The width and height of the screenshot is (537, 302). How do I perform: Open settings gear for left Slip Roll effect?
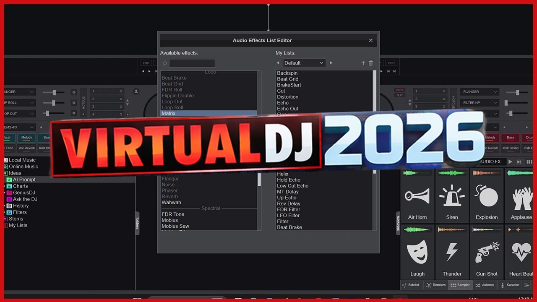pos(74,102)
